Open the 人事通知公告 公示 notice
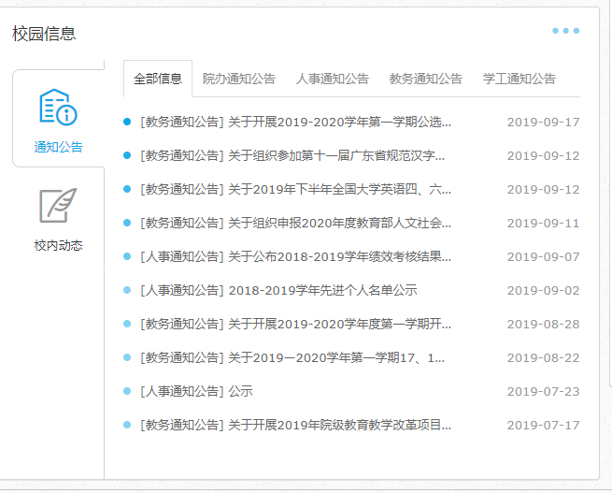Screen dimensions: 612x493 [196, 391]
